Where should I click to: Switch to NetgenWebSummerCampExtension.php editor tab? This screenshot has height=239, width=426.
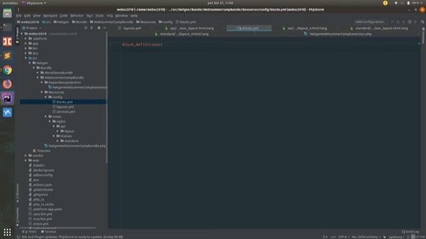point(341,34)
